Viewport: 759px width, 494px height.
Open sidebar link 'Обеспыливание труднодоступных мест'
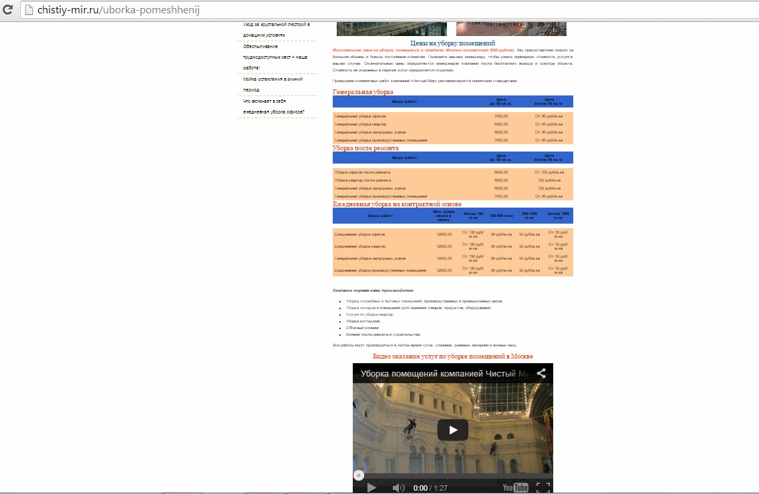(x=275, y=57)
